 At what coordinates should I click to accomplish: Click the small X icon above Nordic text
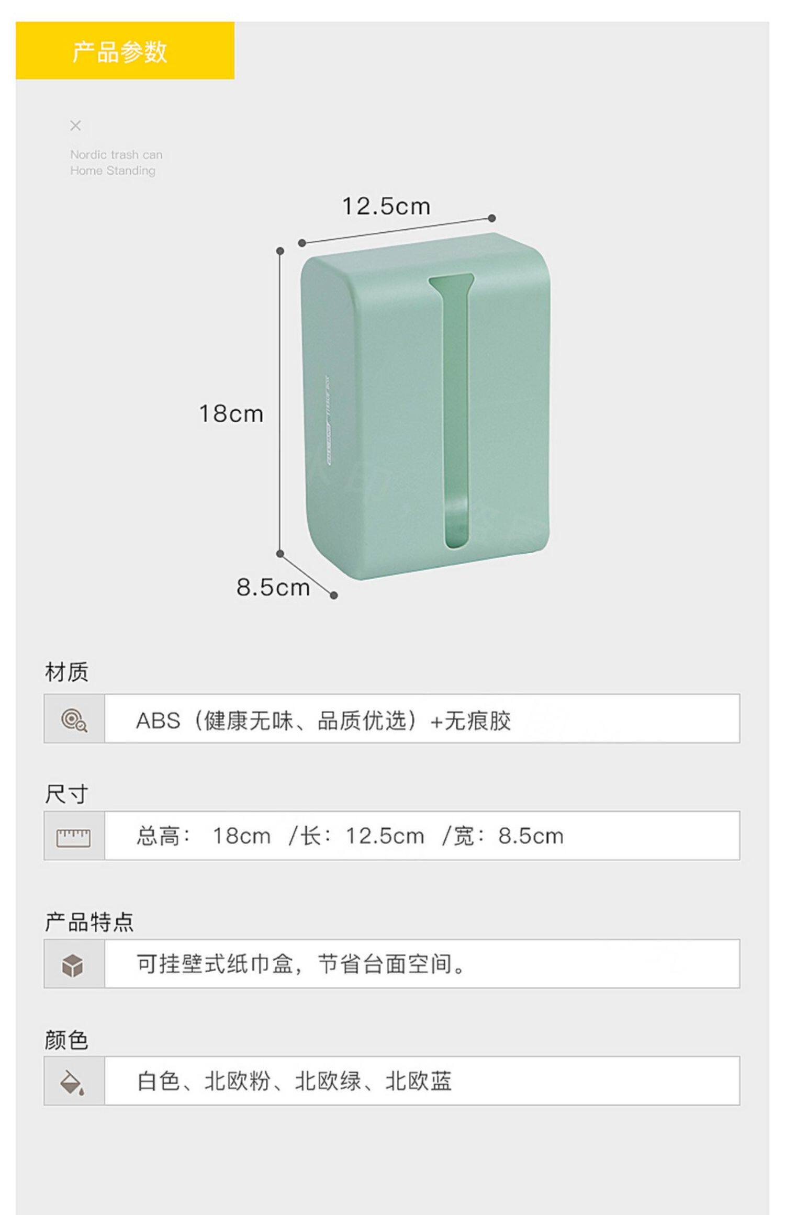coord(75,126)
